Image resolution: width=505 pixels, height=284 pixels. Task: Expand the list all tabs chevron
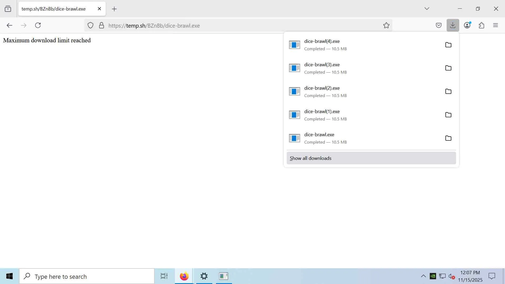point(427,9)
